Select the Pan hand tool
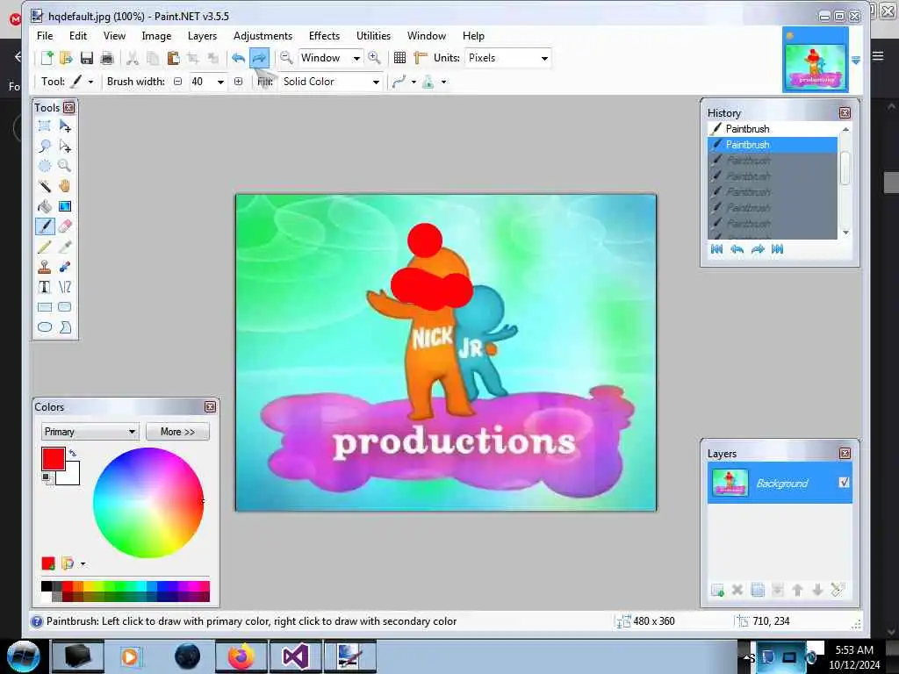 (x=65, y=186)
